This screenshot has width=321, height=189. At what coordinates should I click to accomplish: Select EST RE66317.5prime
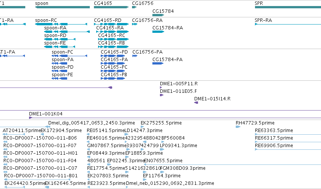[274, 138]
